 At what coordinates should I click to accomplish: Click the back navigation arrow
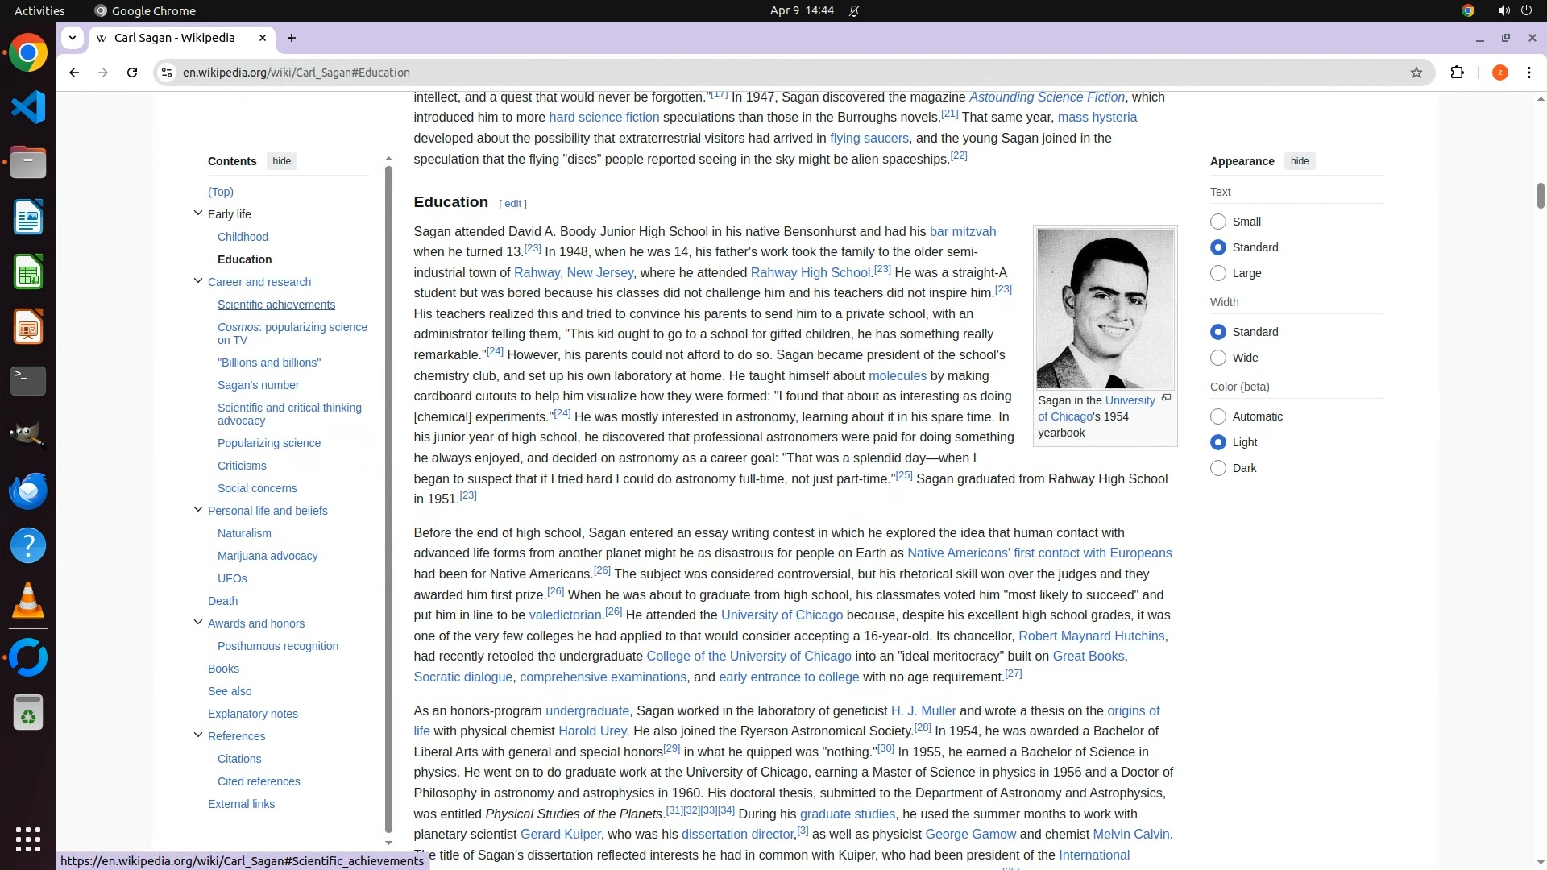[x=74, y=72]
